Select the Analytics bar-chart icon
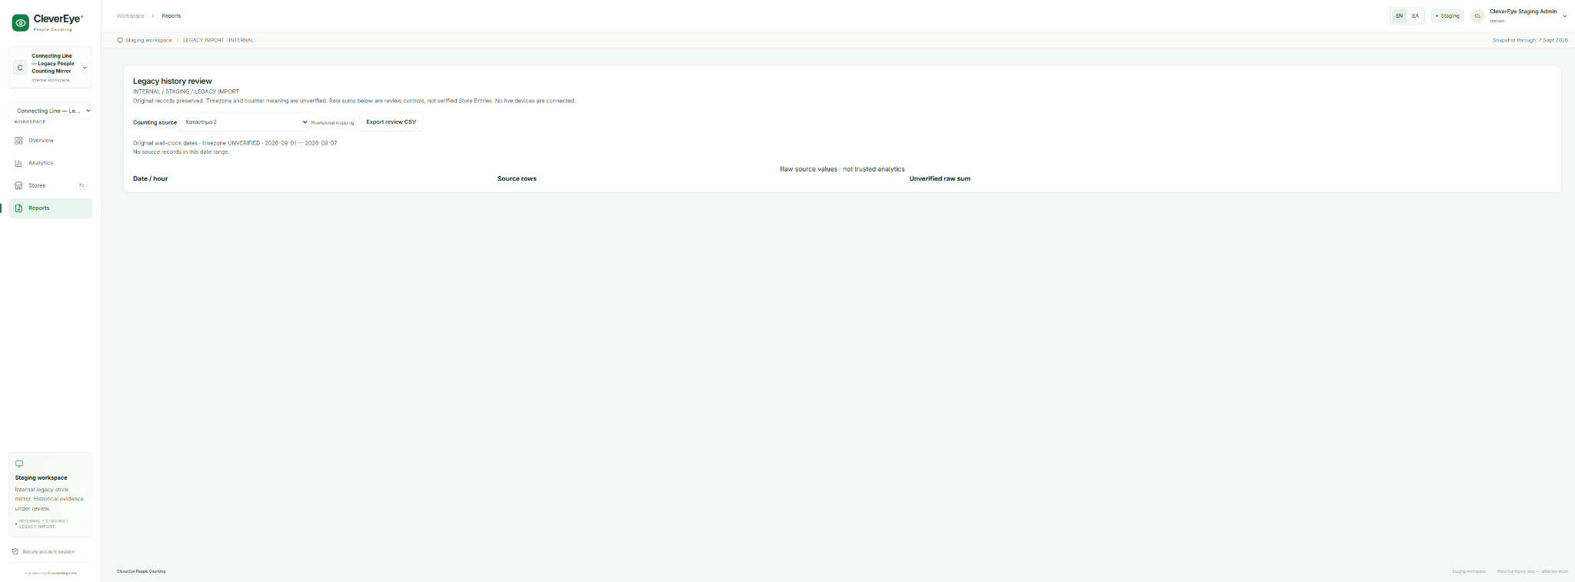Viewport: 1575px width, 582px height. click(x=18, y=163)
